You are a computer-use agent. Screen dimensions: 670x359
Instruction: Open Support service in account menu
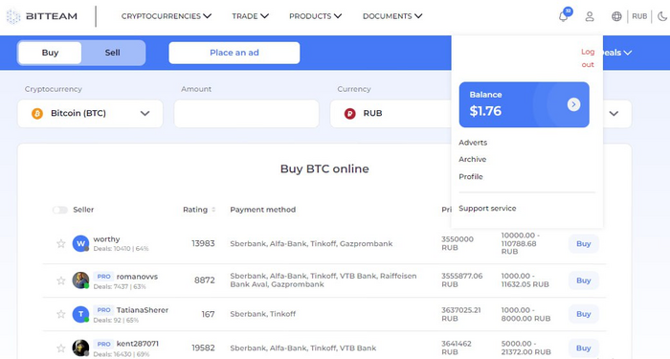(487, 209)
